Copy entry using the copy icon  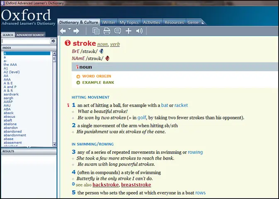(x=96, y=31)
